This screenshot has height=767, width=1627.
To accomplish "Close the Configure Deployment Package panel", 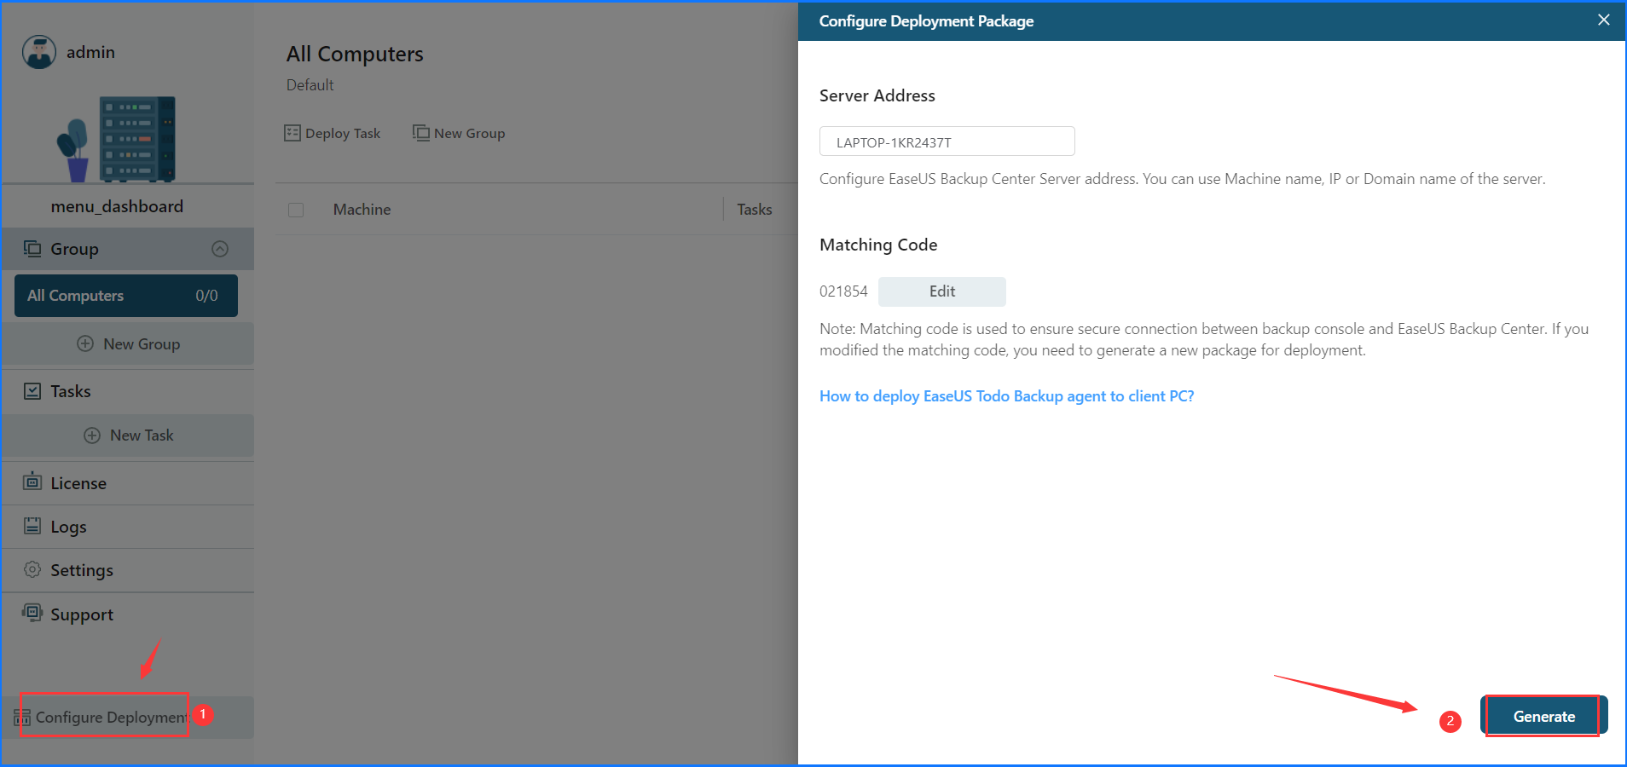I will (x=1603, y=20).
